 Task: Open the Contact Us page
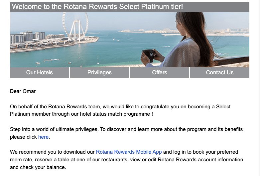coord(220,72)
